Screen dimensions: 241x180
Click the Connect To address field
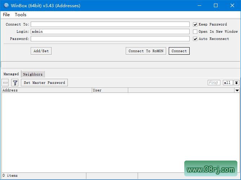pyautogui.click(x=110, y=24)
